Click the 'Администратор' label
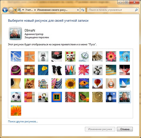Screen dimensions: 141x138 34,34
